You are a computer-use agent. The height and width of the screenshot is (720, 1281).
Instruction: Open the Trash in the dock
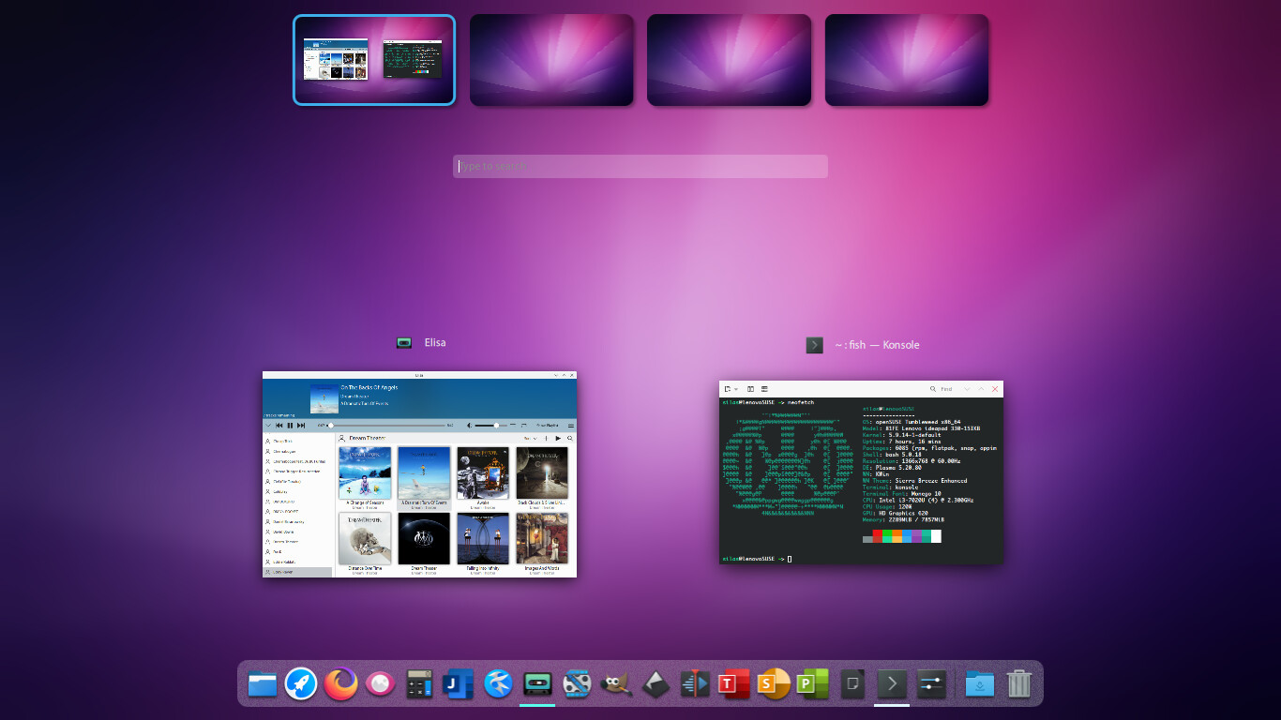point(1019,683)
